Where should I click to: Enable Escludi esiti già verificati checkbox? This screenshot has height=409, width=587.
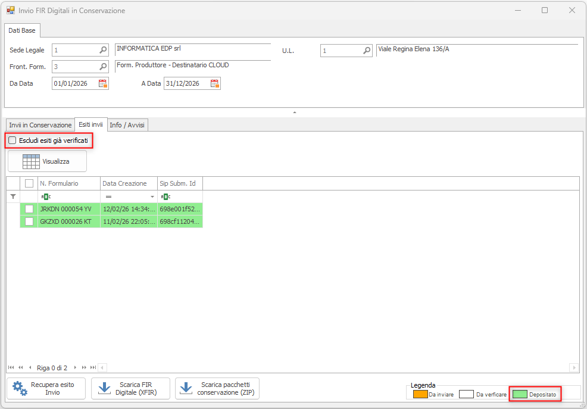(13, 141)
